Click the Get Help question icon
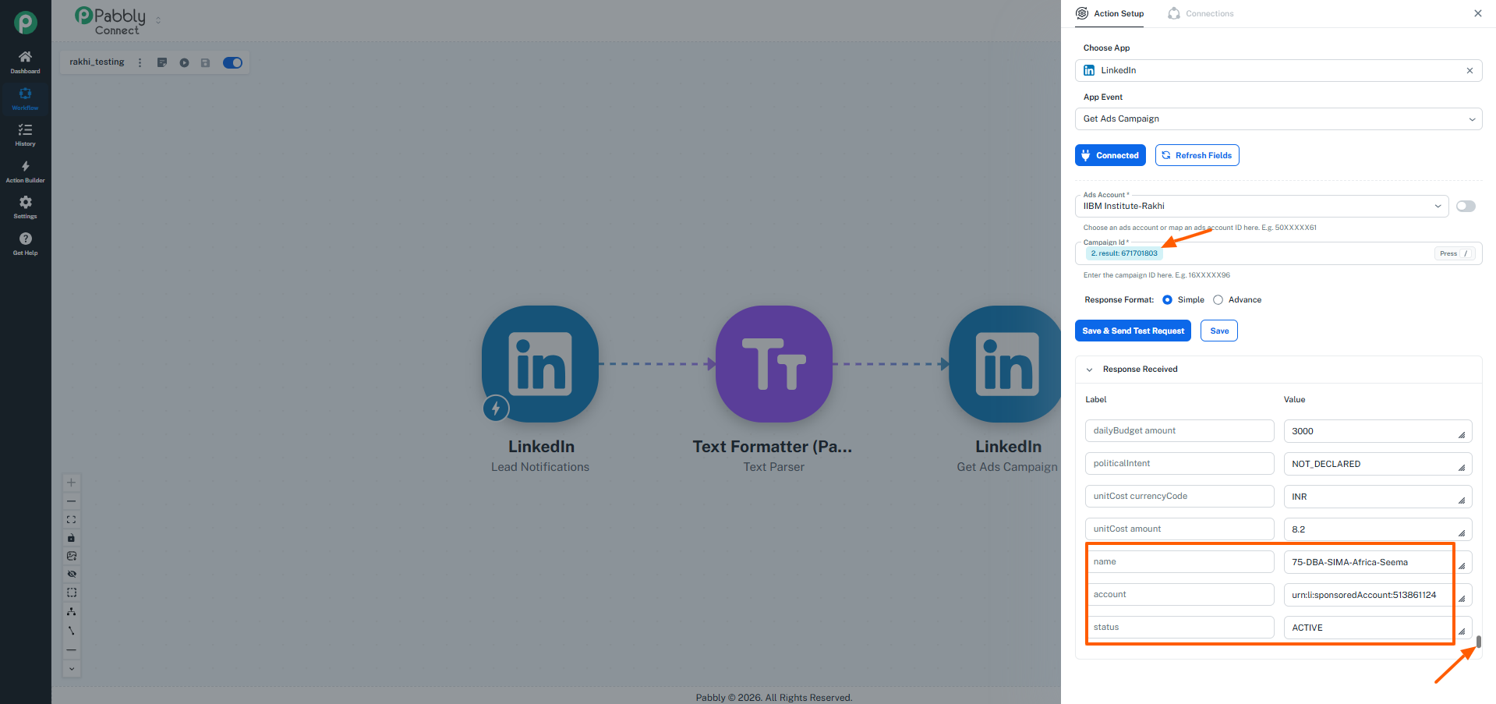Screen dimensions: 1496x704 (25, 243)
